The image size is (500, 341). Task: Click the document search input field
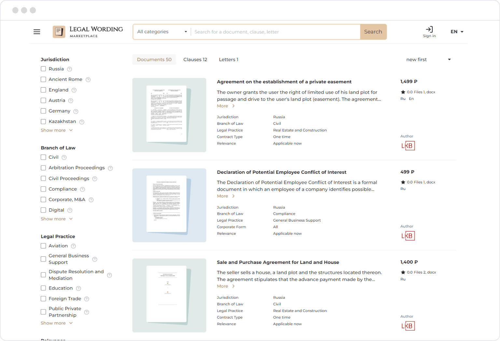pos(275,32)
